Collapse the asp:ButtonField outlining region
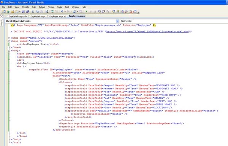The width and height of the screenshot is (228, 146). [9, 111]
